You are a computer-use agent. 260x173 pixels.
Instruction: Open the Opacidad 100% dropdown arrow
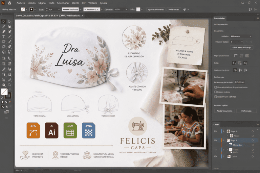point(126,9)
